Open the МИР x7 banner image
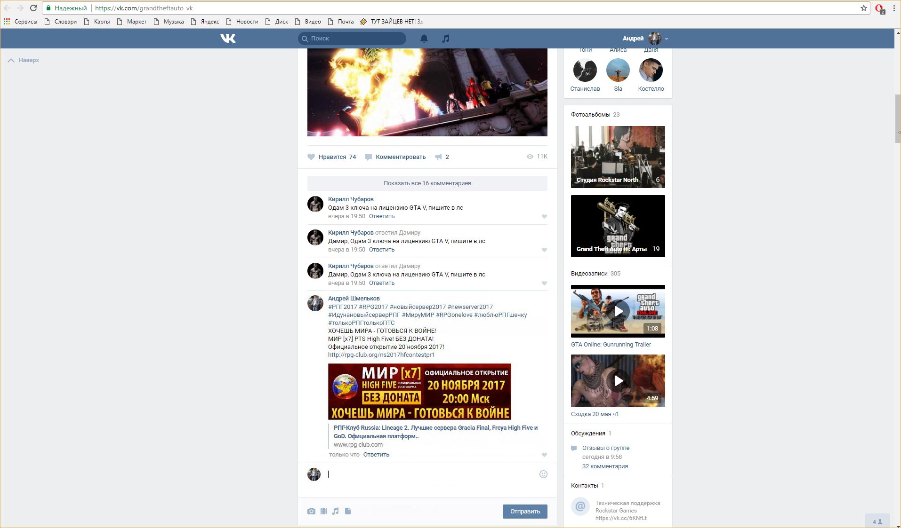The image size is (901, 528). tap(419, 391)
